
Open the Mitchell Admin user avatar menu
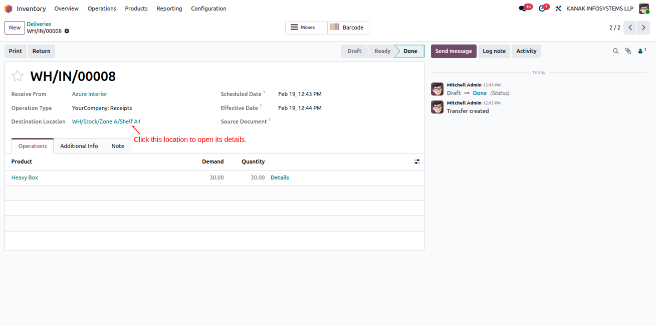coord(644,8)
